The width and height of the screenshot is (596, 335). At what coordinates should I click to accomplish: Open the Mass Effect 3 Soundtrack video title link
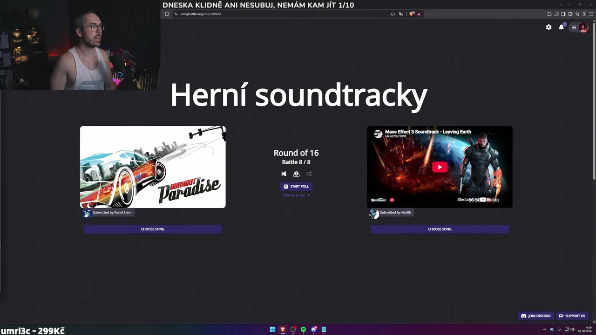[x=428, y=132]
